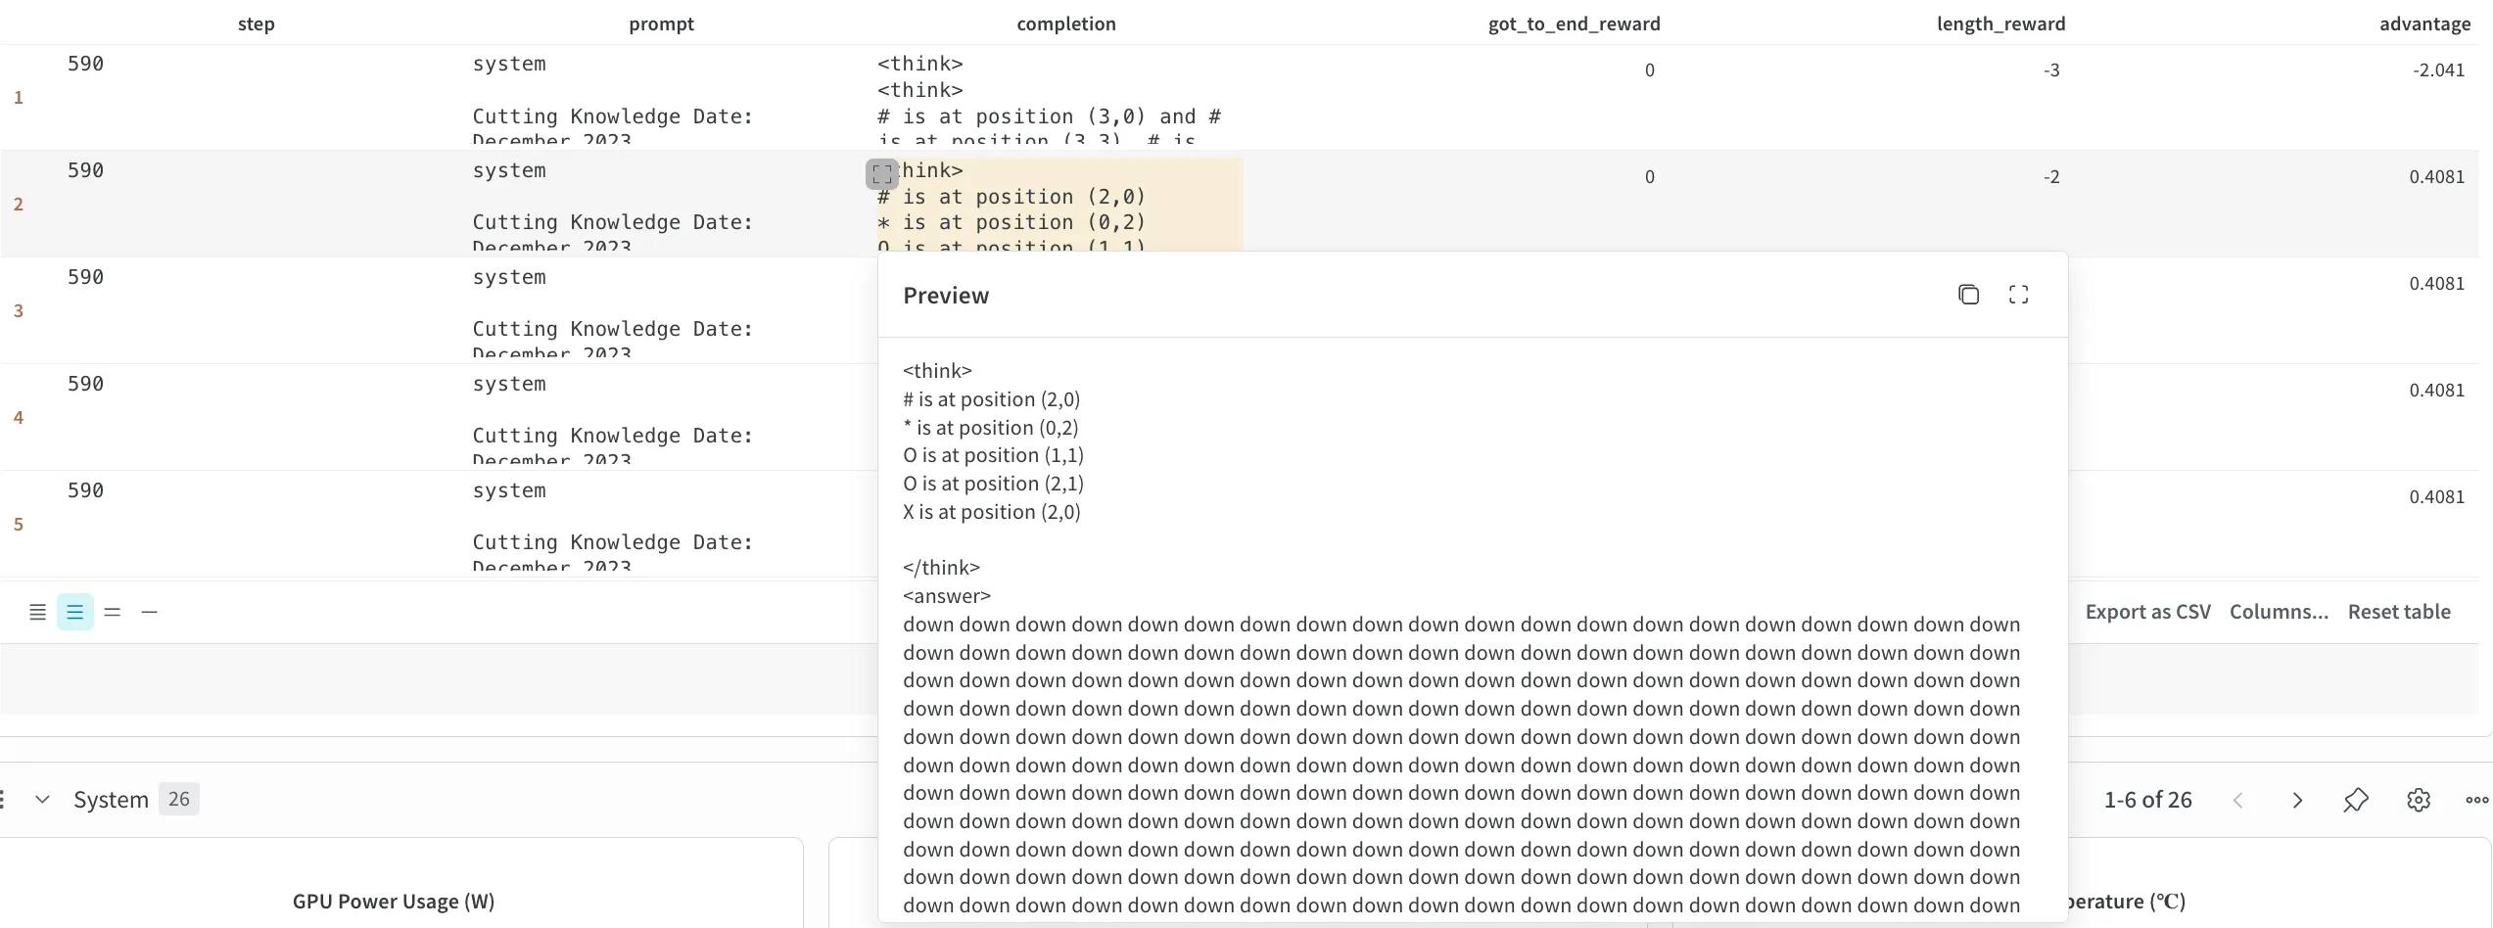2493x928 pixels.
Task: Toggle compact row height display
Action: point(113,611)
